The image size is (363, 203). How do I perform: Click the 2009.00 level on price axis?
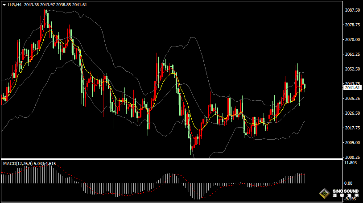coord(352,143)
